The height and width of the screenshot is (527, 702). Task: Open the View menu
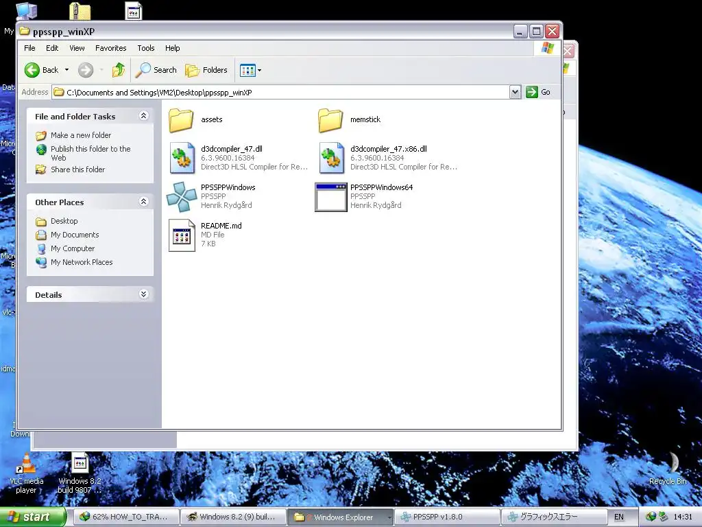(x=77, y=48)
